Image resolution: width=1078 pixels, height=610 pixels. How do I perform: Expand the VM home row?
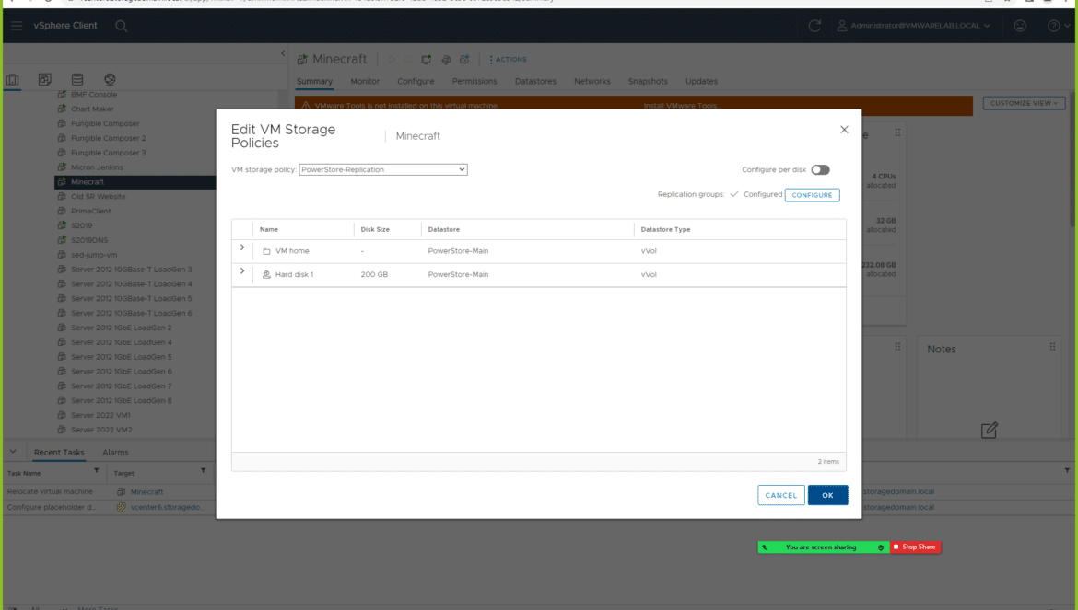(x=242, y=247)
